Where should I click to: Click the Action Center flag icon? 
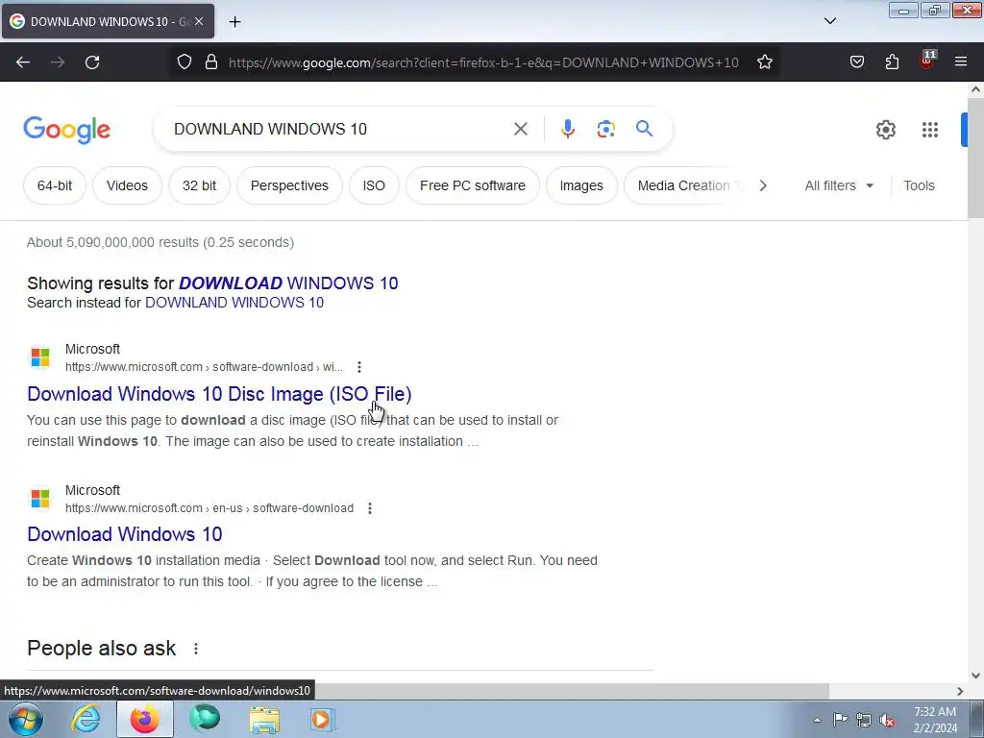(x=840, y=719)
